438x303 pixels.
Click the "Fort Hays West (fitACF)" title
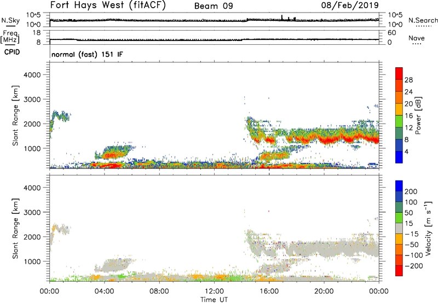coord(107,5)
